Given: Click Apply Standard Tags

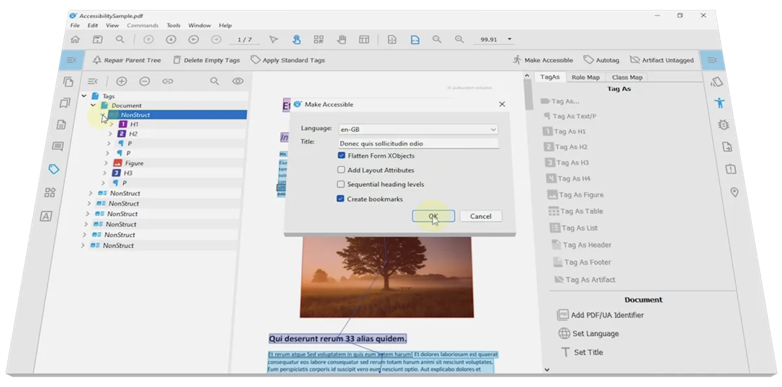Looking at the screenshot, I should tap(288, 60).
